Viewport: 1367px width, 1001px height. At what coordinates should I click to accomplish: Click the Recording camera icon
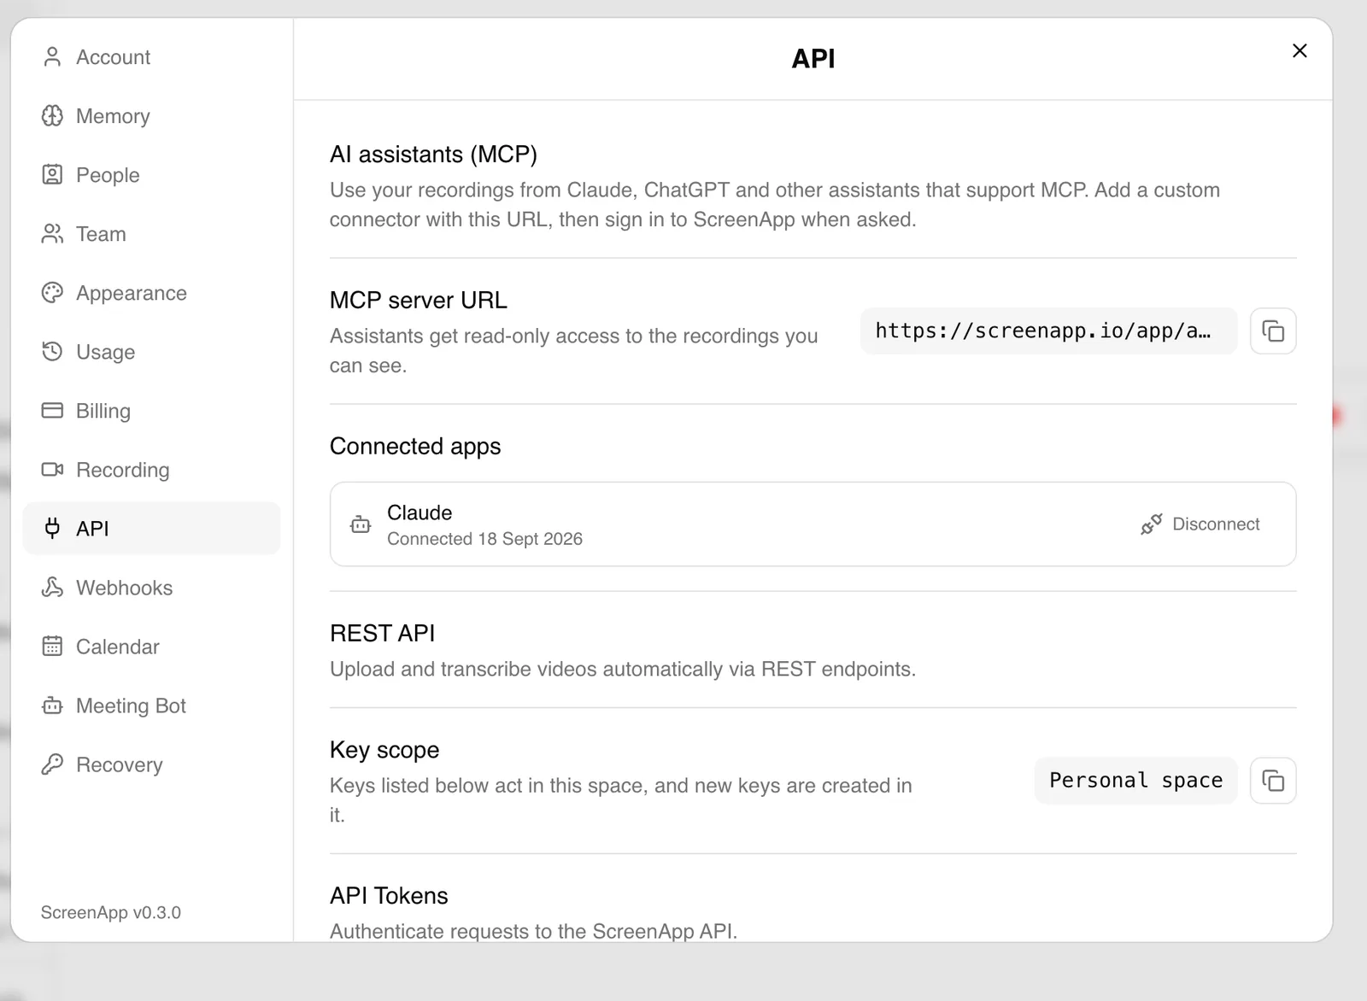tap(52, 470)
